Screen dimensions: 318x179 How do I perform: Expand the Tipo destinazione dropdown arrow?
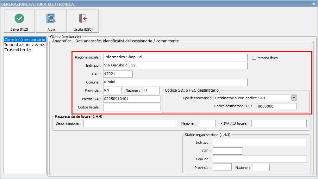coord(294,98)
